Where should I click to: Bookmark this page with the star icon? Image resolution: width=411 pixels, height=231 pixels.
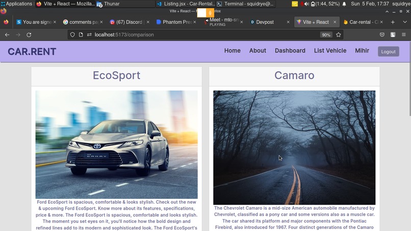[339, 35]
